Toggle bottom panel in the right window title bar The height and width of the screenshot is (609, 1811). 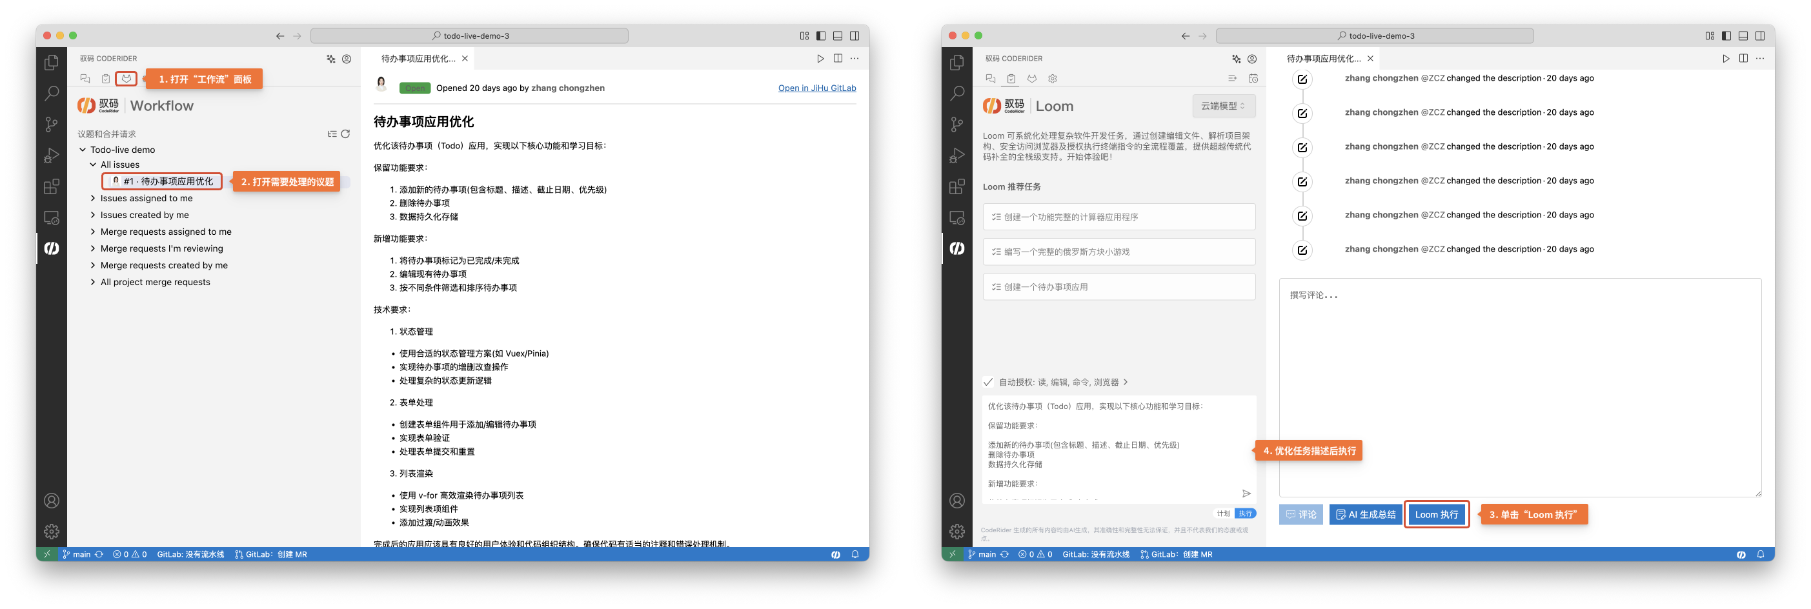[x=1743, y=36]
